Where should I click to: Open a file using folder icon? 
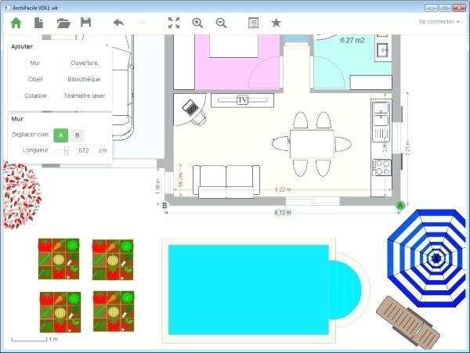pos(63,23)
